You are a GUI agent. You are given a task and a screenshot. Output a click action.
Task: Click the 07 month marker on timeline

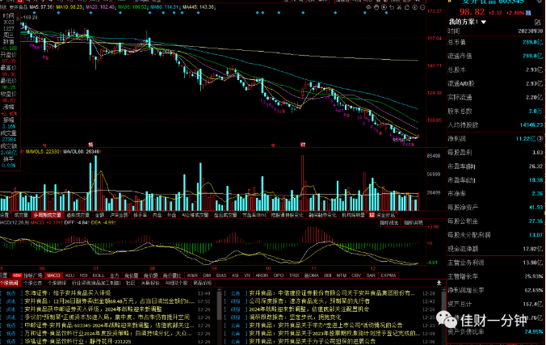point(96,269)
